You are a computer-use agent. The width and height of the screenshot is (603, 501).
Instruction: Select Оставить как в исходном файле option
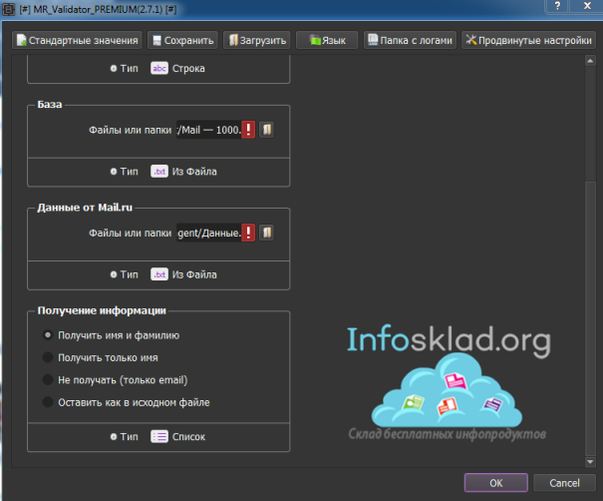[48, 402]
